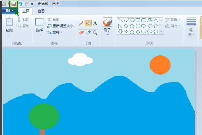Select the Eraser tool
This screenshot has width=202, height=135.
[x=81, y=33]
